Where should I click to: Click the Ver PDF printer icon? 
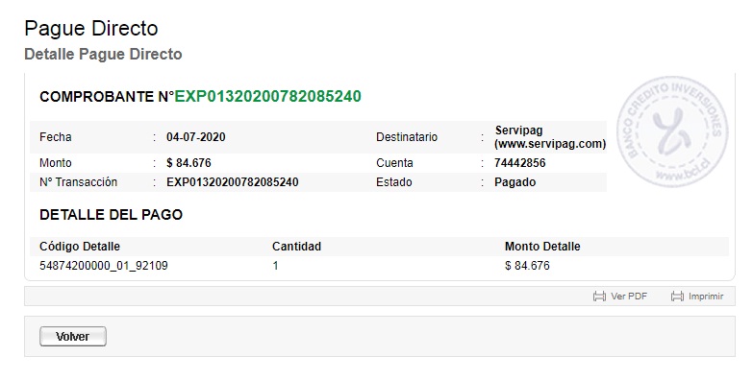(599, 297)
